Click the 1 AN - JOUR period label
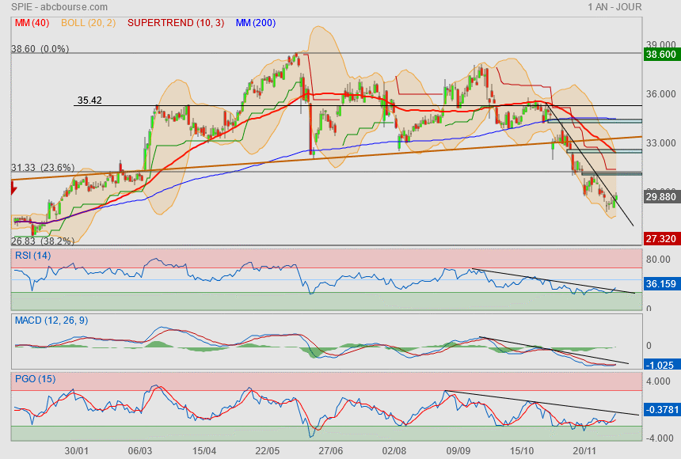This screenshot has width=681, height=459. (614, 7)
